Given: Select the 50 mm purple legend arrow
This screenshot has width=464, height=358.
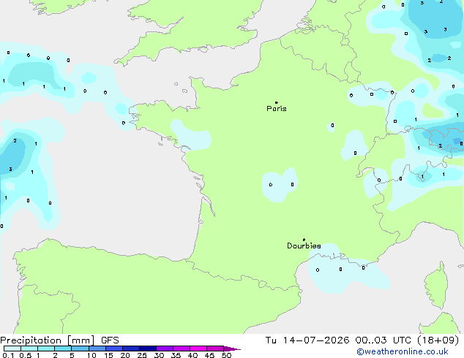Looking at the screenshot, I should 232,349.
